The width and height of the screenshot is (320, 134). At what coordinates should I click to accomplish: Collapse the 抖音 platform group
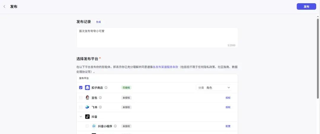[x=81, y=117]
